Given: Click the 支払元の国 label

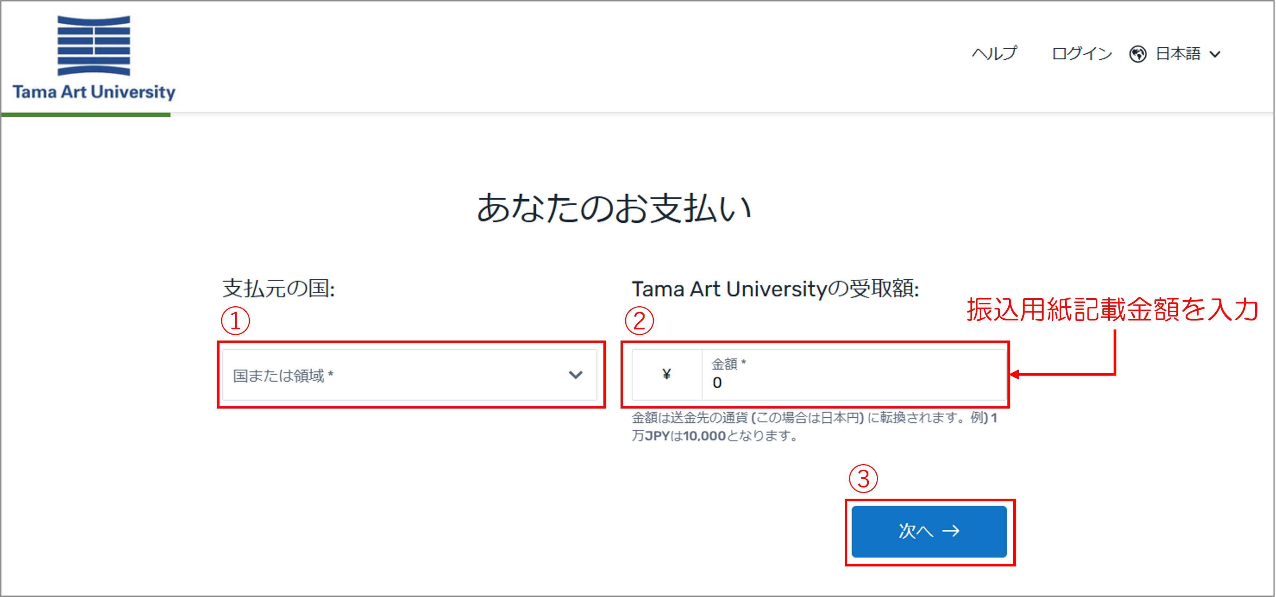Looking at the screenshot, I should (278, 288).
